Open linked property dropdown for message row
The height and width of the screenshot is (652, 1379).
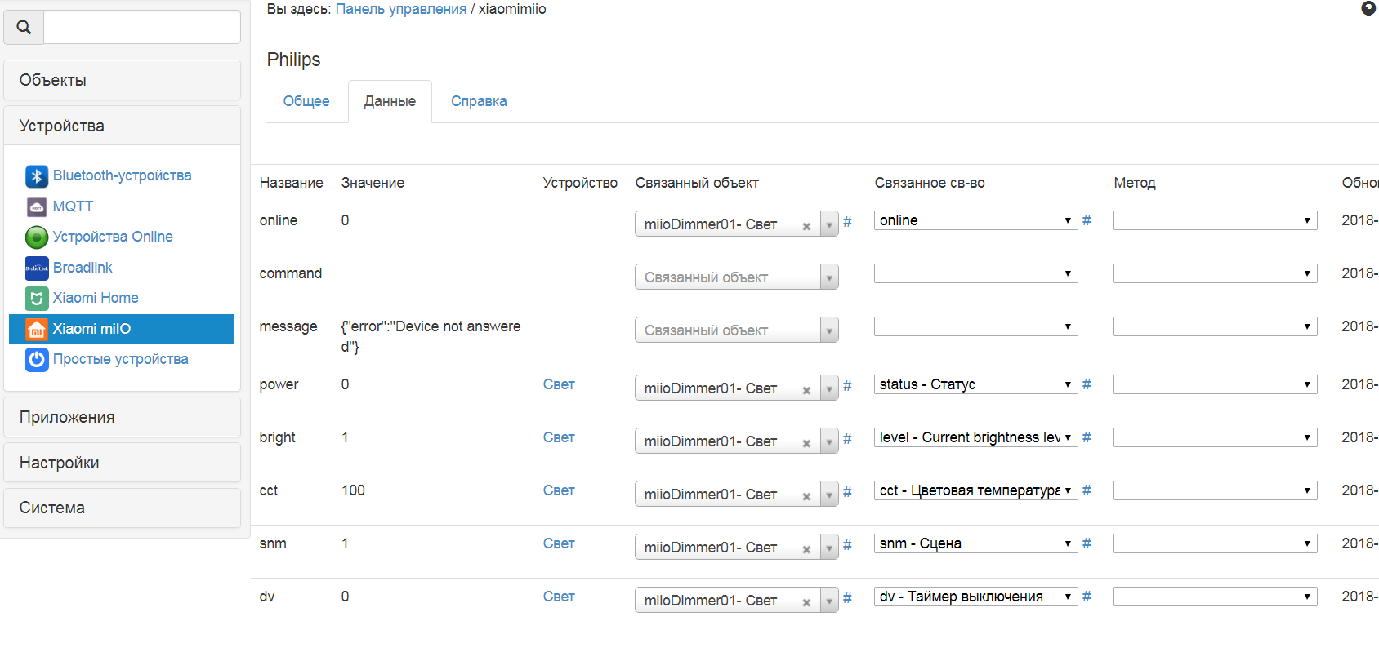tap(975, 326)
